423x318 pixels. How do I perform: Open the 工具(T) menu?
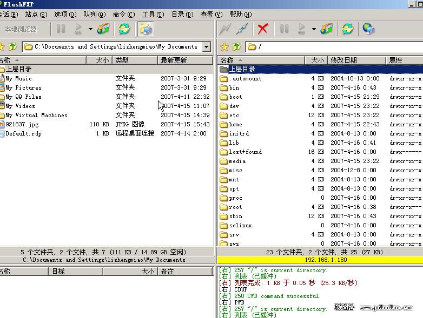pos(153,14)
